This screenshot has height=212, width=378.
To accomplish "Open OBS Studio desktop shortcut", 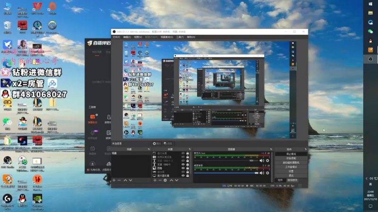I will 8,162.
